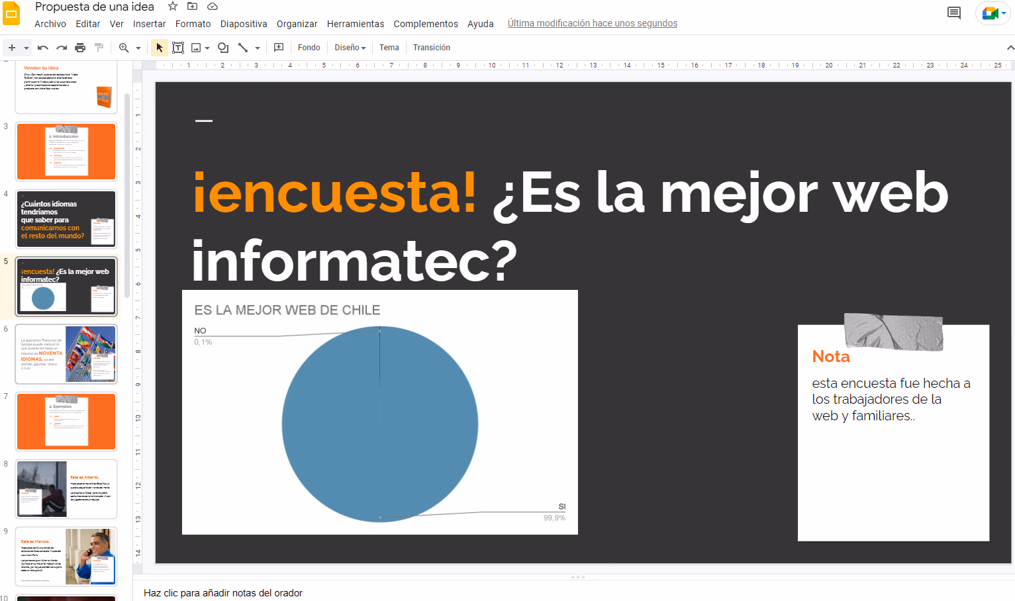Select slide 3 Introducción thumbnail

[66, 152]
